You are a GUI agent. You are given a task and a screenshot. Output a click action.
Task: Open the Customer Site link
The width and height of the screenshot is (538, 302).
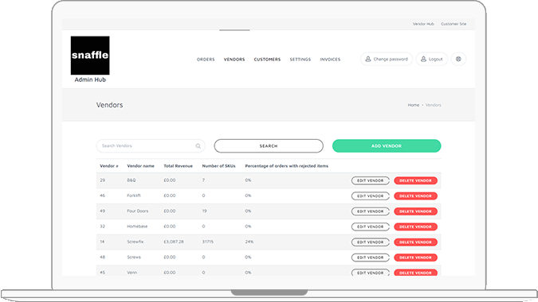454,24
